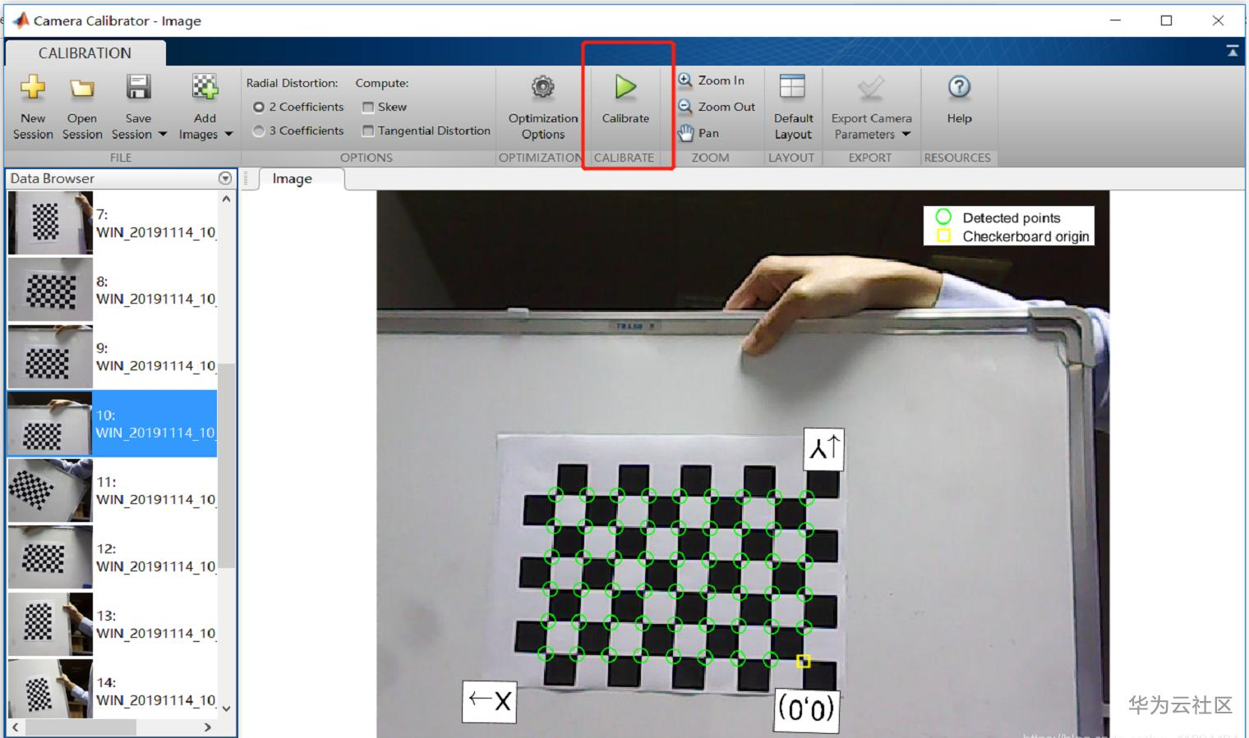This screenshot has height=738, width=1249.
Task: Click filename text of image 13
Action: click(x=156, y=633)
